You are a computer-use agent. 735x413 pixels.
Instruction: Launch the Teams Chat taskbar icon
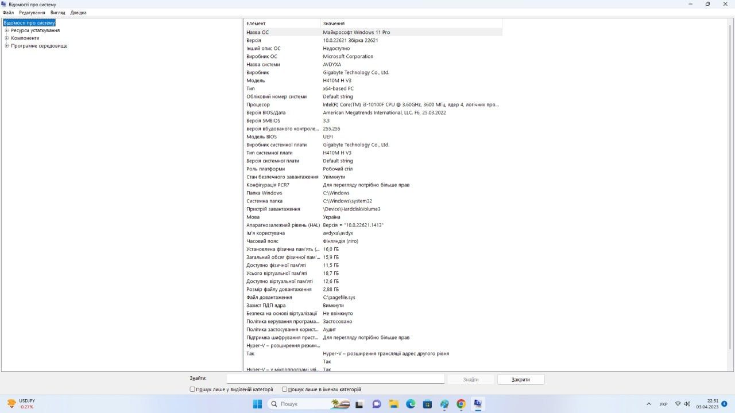pyautogui.click(x=377, y=404)
